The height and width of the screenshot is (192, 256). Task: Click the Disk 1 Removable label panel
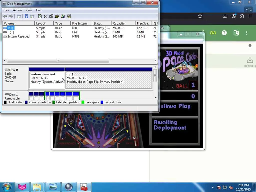pos(15,95)
